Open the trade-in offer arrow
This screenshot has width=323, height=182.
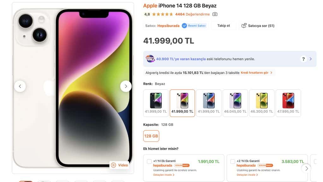(x=311, y=59)
